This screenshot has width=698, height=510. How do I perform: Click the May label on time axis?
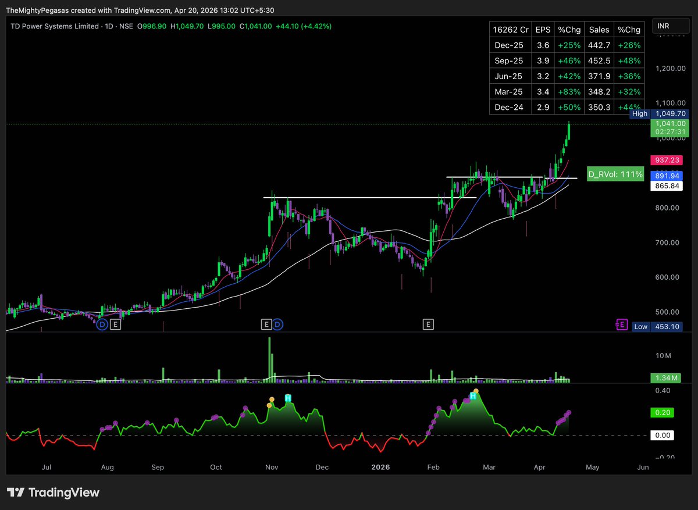[x=592, y=467]
